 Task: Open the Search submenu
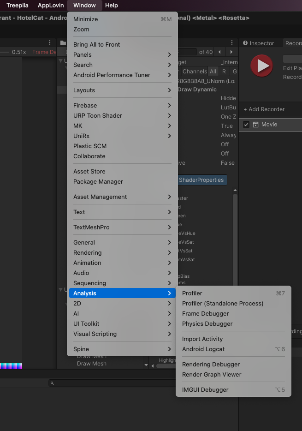[122, 65]
